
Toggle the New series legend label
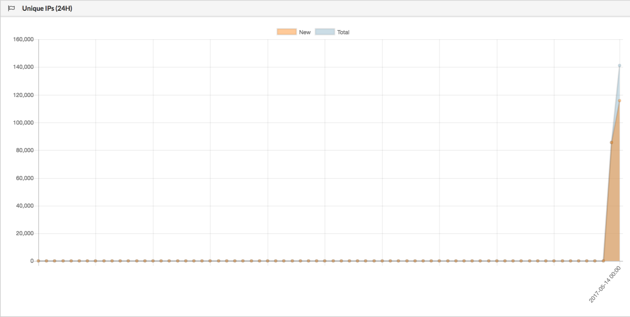point(305,32)
